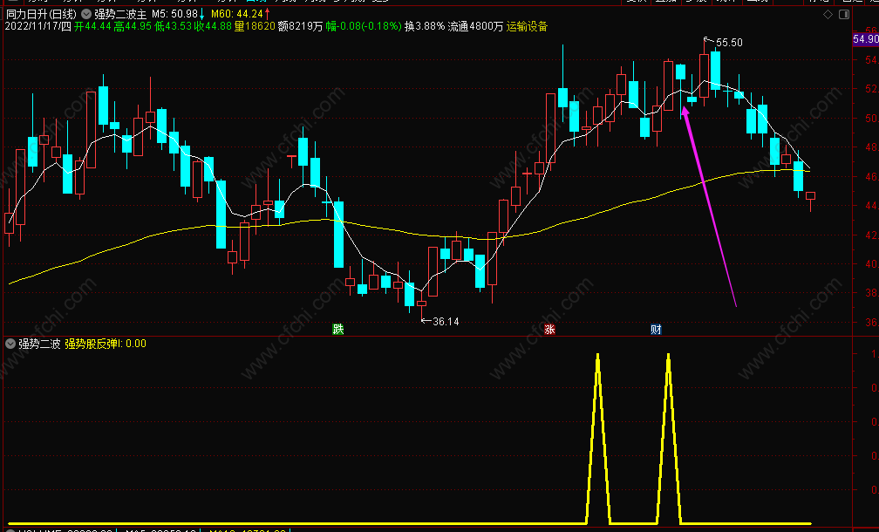Open the 强势二波主 main-chart indicator dropdown
The image size is (879, 532).
[x=87, y=14]
